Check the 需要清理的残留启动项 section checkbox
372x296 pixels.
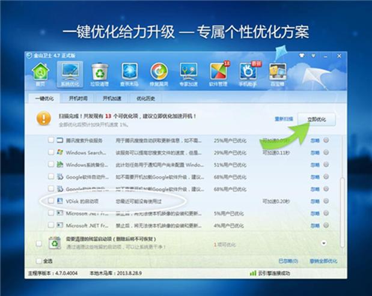(x=38, y=243)
